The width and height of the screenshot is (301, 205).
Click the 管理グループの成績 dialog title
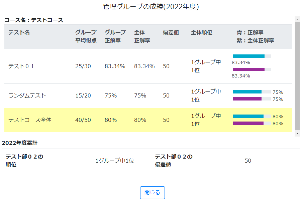(x=151, y=7)
